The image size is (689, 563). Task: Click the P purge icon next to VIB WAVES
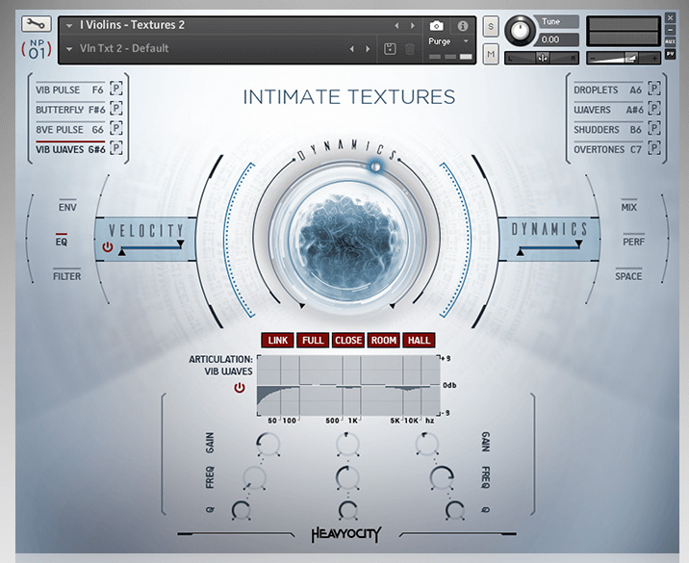coord(116,148)
